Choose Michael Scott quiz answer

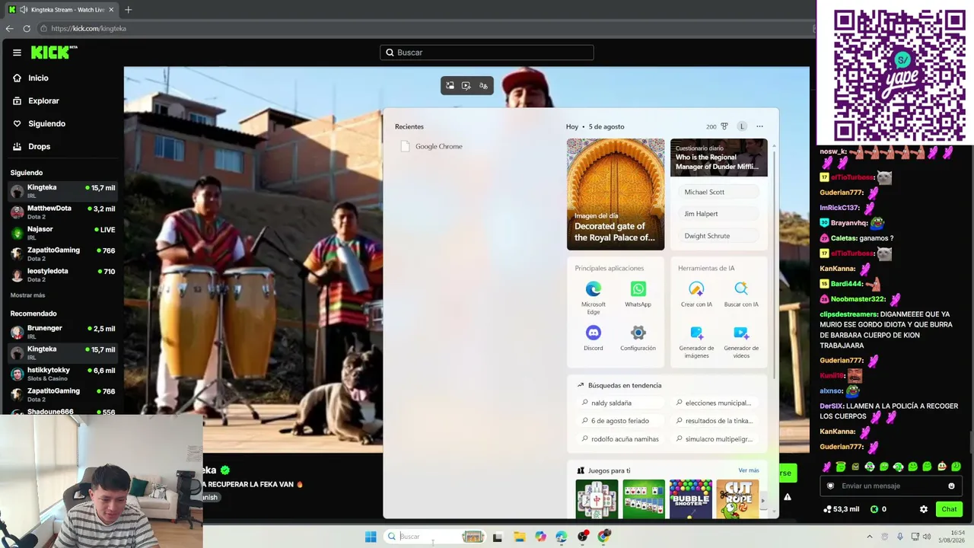718,193
